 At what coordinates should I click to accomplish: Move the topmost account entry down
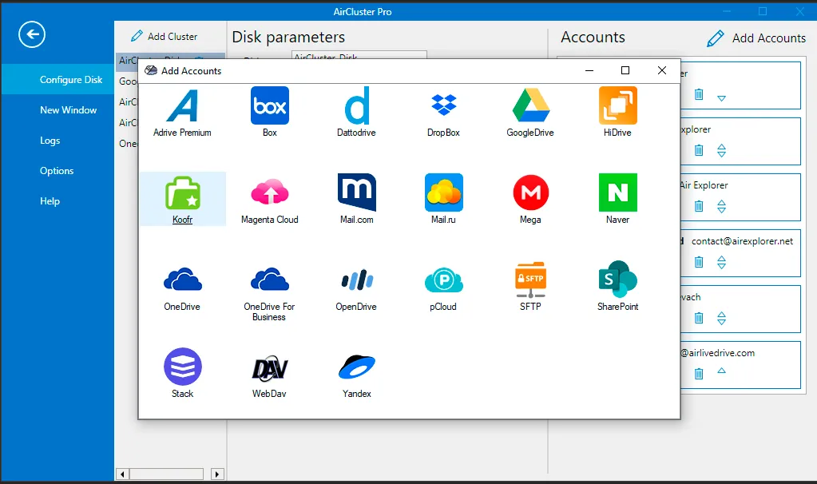click(x=721, y=98)
